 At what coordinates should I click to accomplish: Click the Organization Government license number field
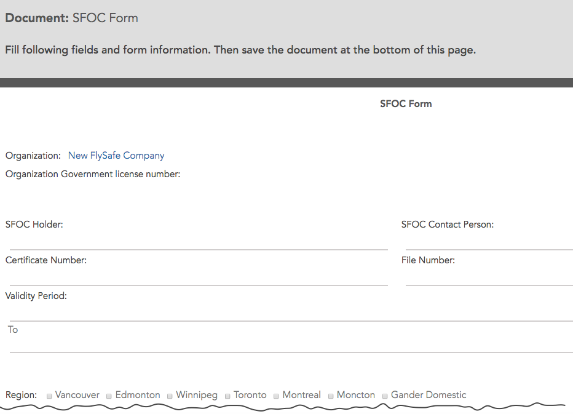click(x=246, y=174)
